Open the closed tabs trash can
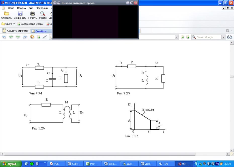This screenshot has height=167, width=234. [228, 31]
